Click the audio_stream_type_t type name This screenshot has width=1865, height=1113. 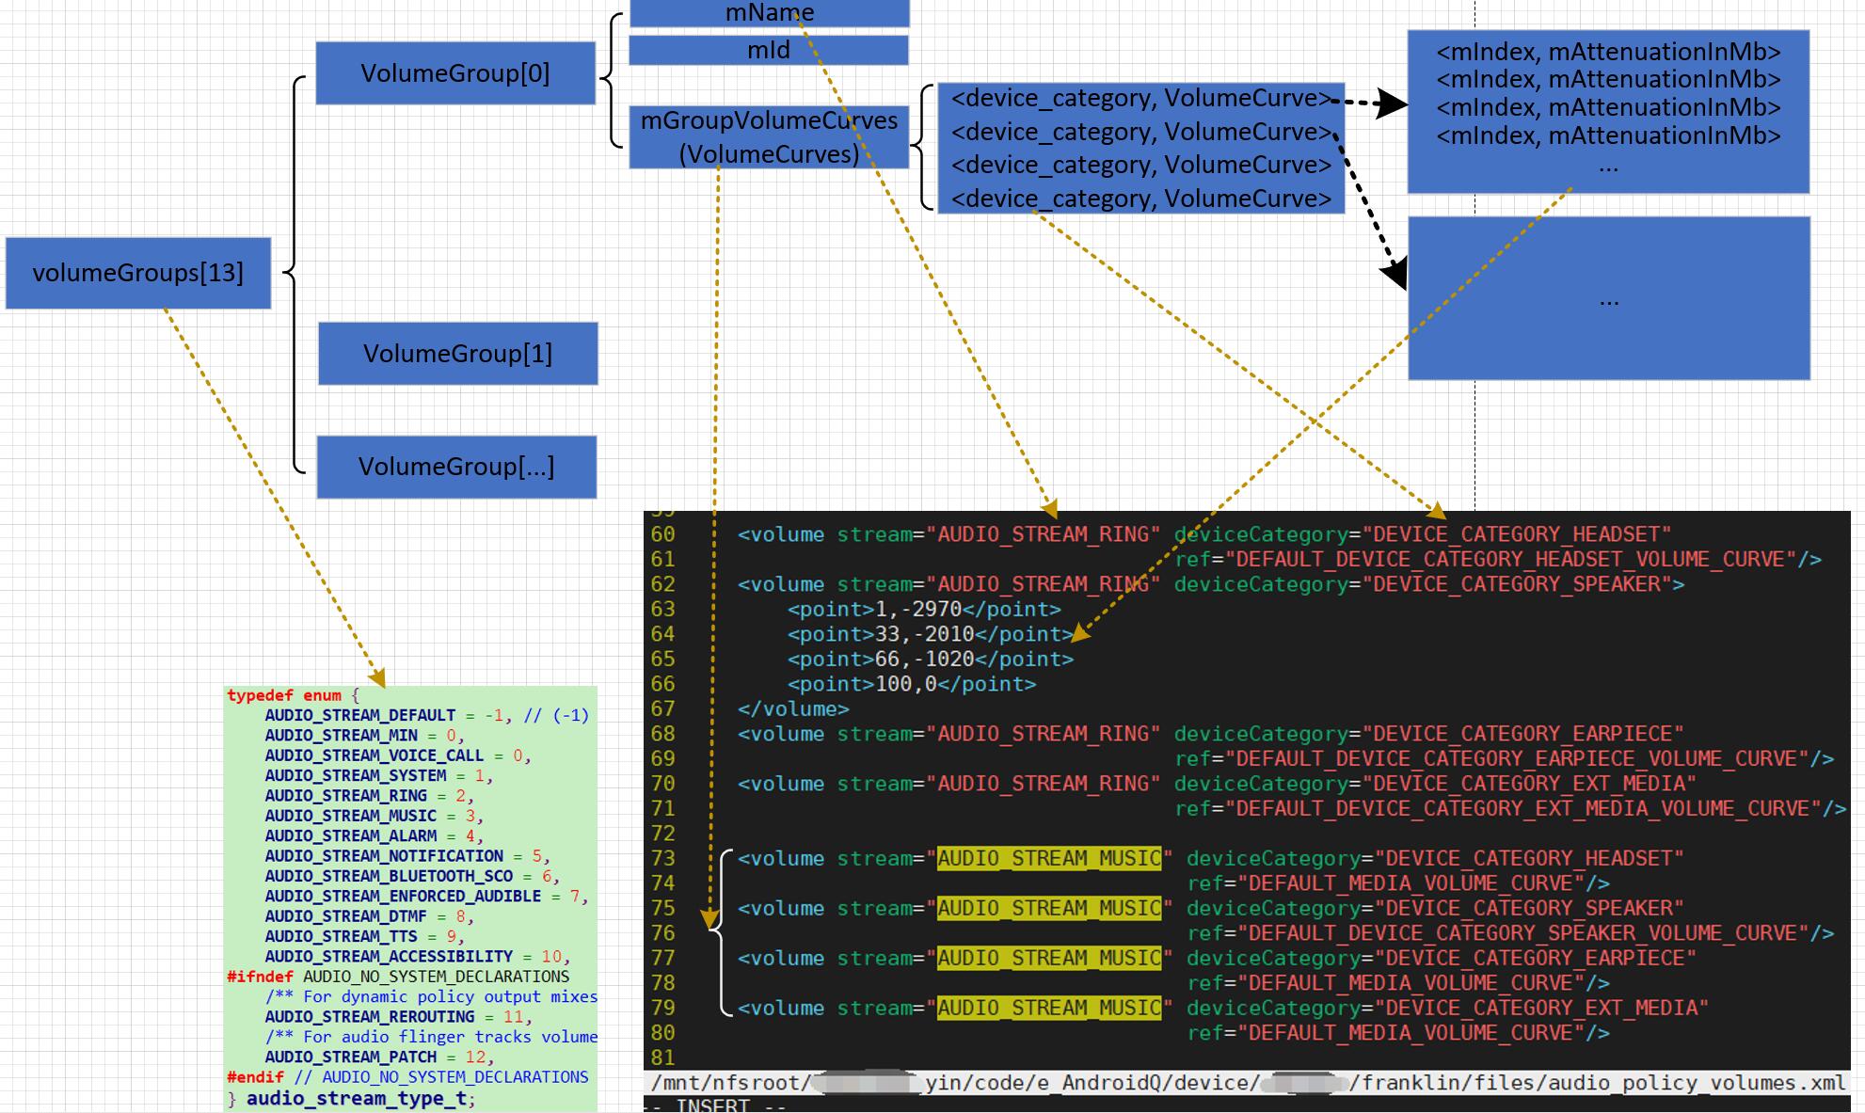[x=357, y=1098]
